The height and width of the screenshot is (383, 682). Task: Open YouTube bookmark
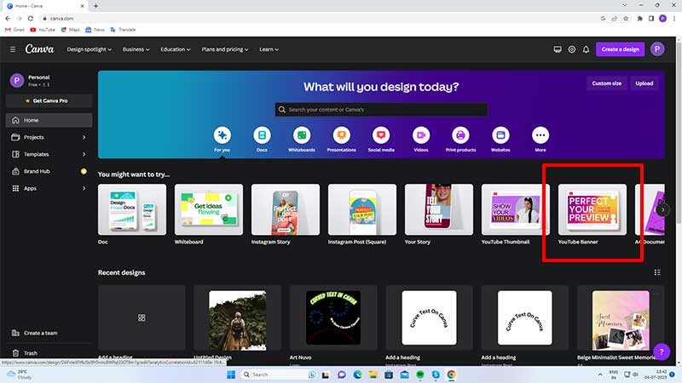pyautogui.click(x=43, y=30)
